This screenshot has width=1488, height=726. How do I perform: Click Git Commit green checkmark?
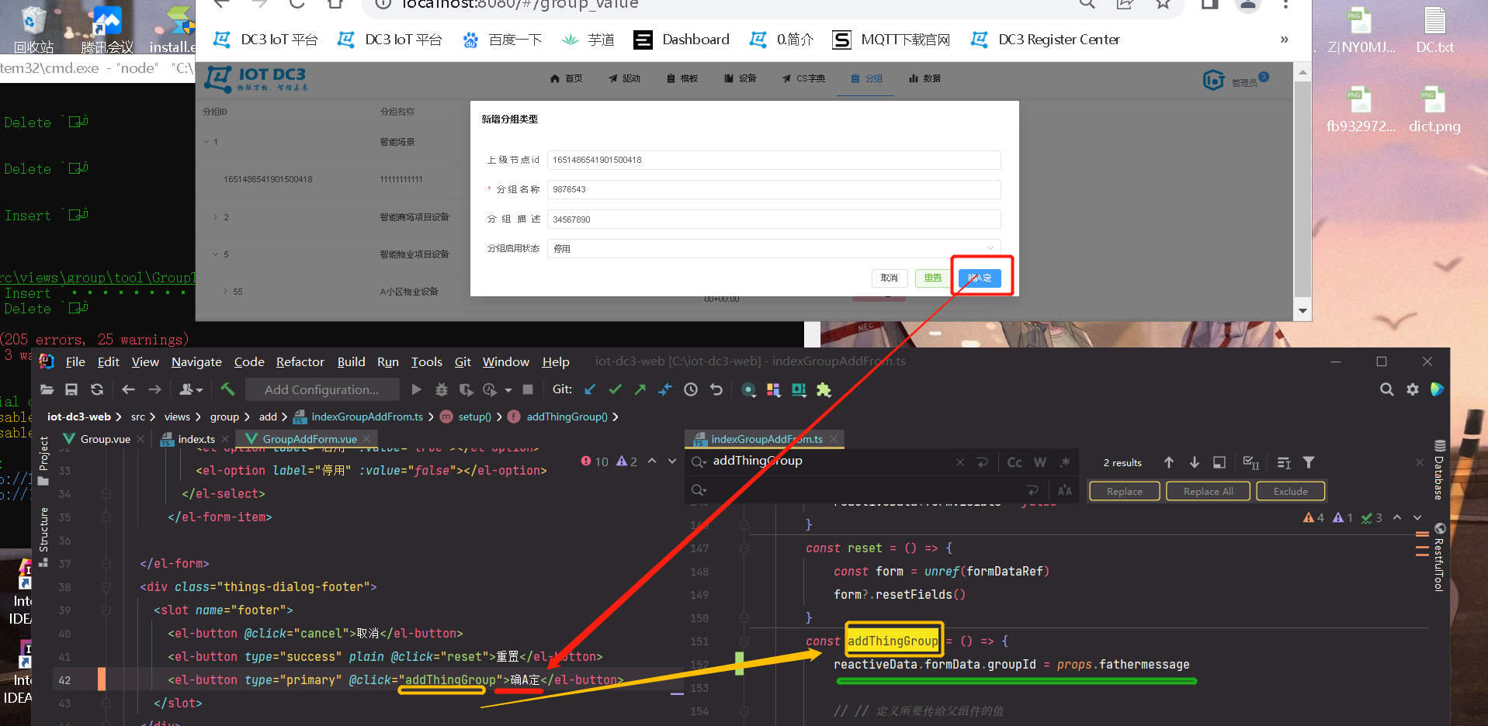point(616,389)
